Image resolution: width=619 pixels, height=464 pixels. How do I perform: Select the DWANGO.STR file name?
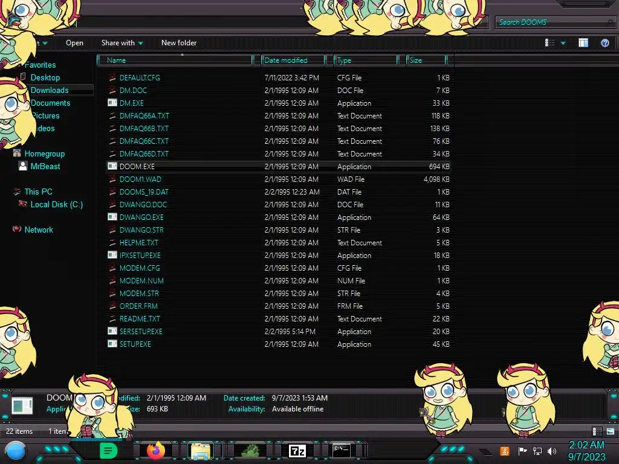[x=141, y=230]
